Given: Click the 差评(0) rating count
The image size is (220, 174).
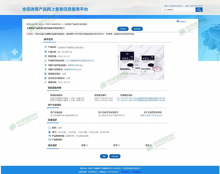Looking at the screenshot, I should coord(148,145).
